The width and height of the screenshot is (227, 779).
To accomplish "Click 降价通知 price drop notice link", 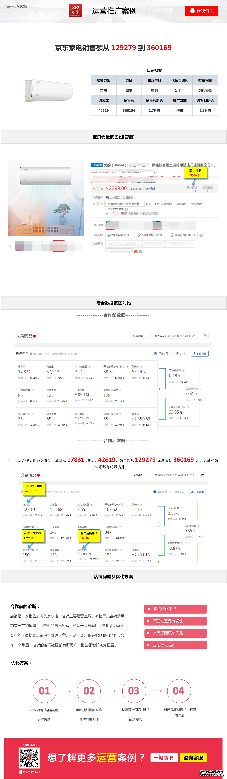I will coord(150,189).
